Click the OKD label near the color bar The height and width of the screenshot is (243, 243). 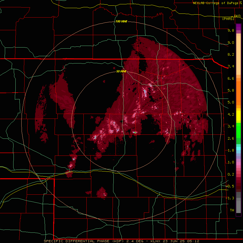pyautogui.click(x=237, y=16)
